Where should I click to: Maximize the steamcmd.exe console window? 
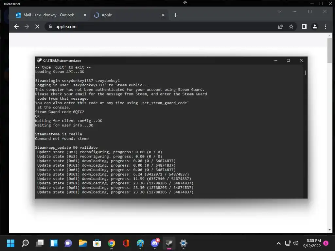point(288,60)
